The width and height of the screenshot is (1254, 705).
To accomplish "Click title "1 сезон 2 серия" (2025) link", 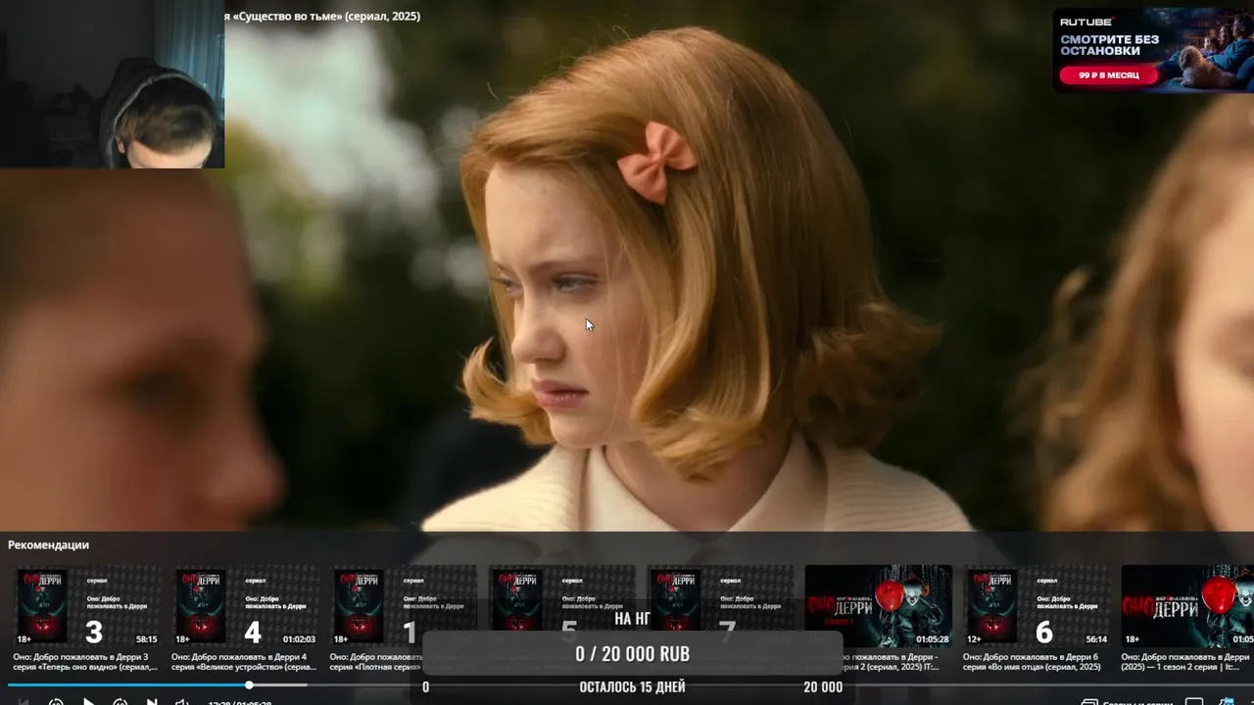I will pyautogui.click(x=1187, y=662).
